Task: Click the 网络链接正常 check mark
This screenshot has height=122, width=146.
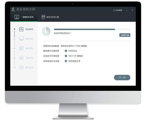Action: pos(66,61)
